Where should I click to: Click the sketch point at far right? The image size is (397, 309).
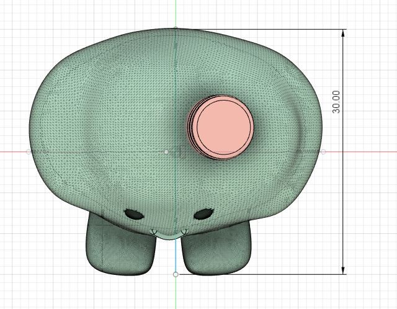(323, 151)
